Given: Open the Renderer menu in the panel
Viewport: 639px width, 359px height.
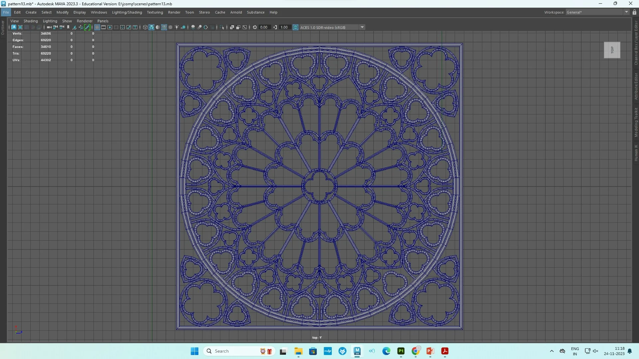Looking at the screenshot, I should tap(85, 21).
